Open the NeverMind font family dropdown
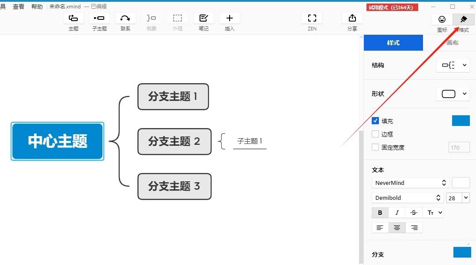The height and width of the screenshot is (265, 476). click(411, 183)
